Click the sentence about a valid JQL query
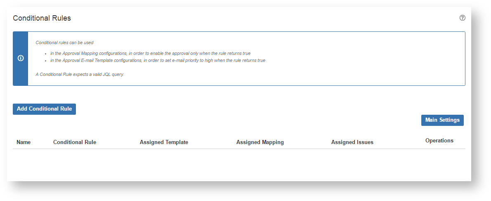The height and width of the screenshot is (201, 491). [x=80, y=75]
